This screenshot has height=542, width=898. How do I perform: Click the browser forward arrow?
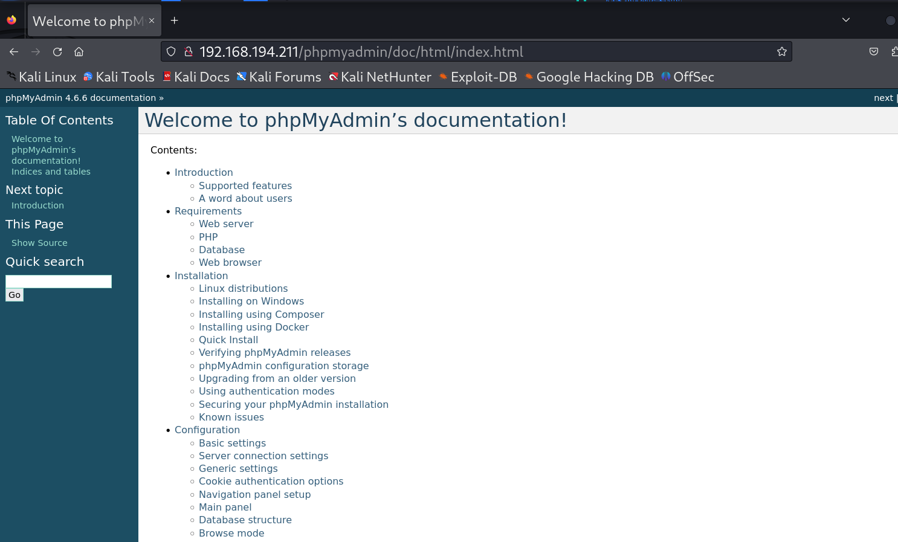coord(36,52)
